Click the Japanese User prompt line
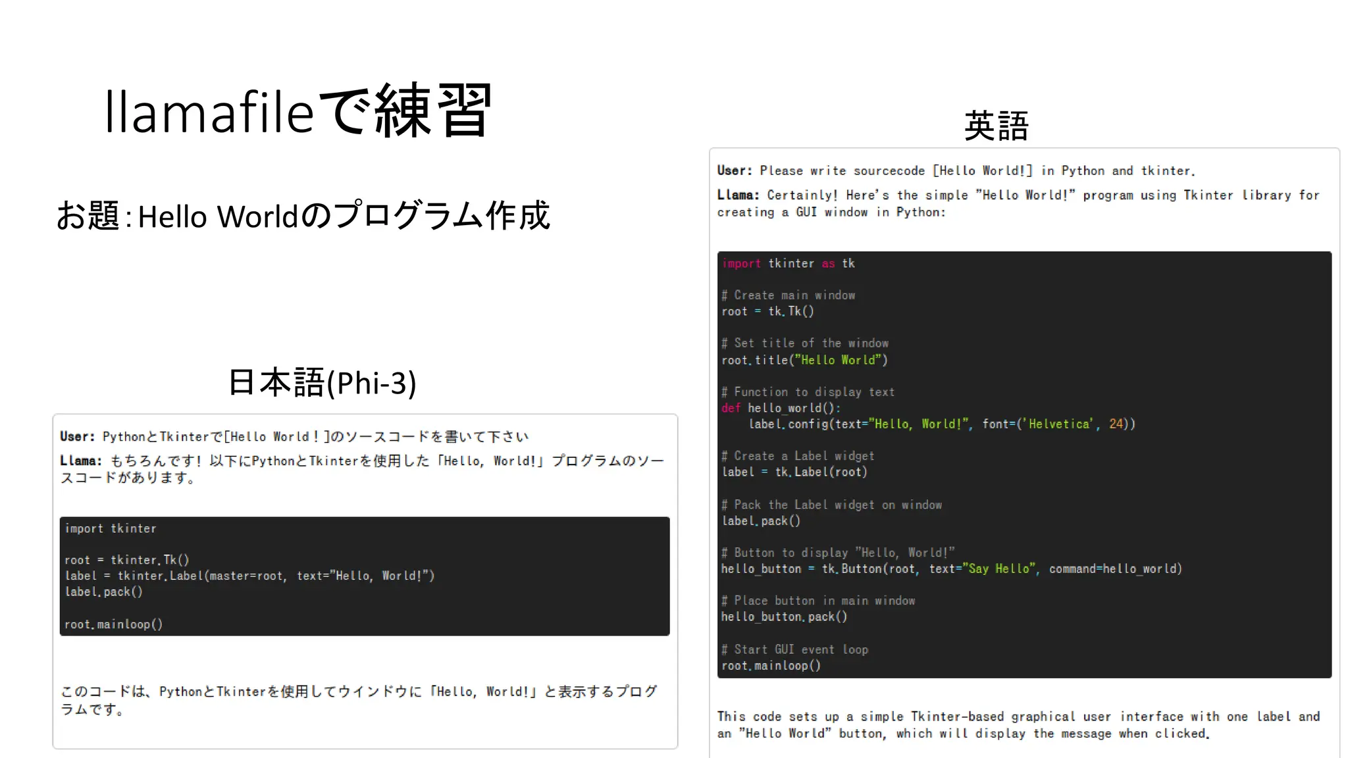 [x=294, y=436]
